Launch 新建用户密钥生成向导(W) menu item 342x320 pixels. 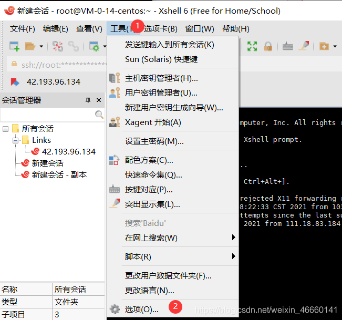point(173,108)
